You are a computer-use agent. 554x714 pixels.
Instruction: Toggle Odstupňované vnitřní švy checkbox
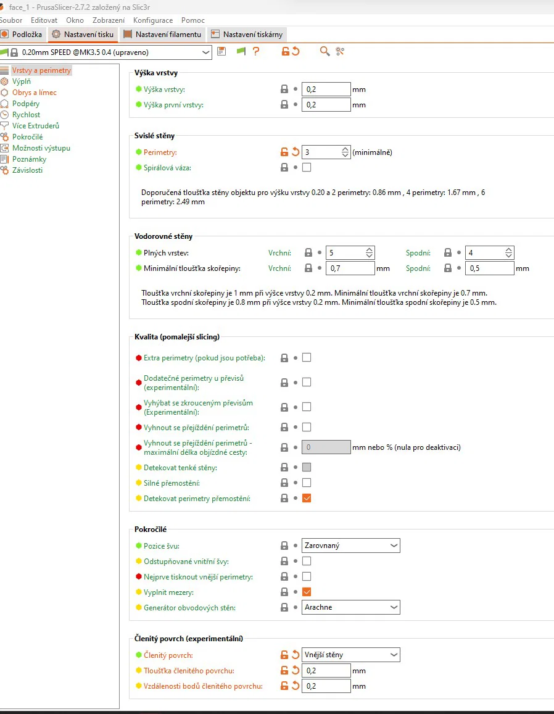pos(307,561)
